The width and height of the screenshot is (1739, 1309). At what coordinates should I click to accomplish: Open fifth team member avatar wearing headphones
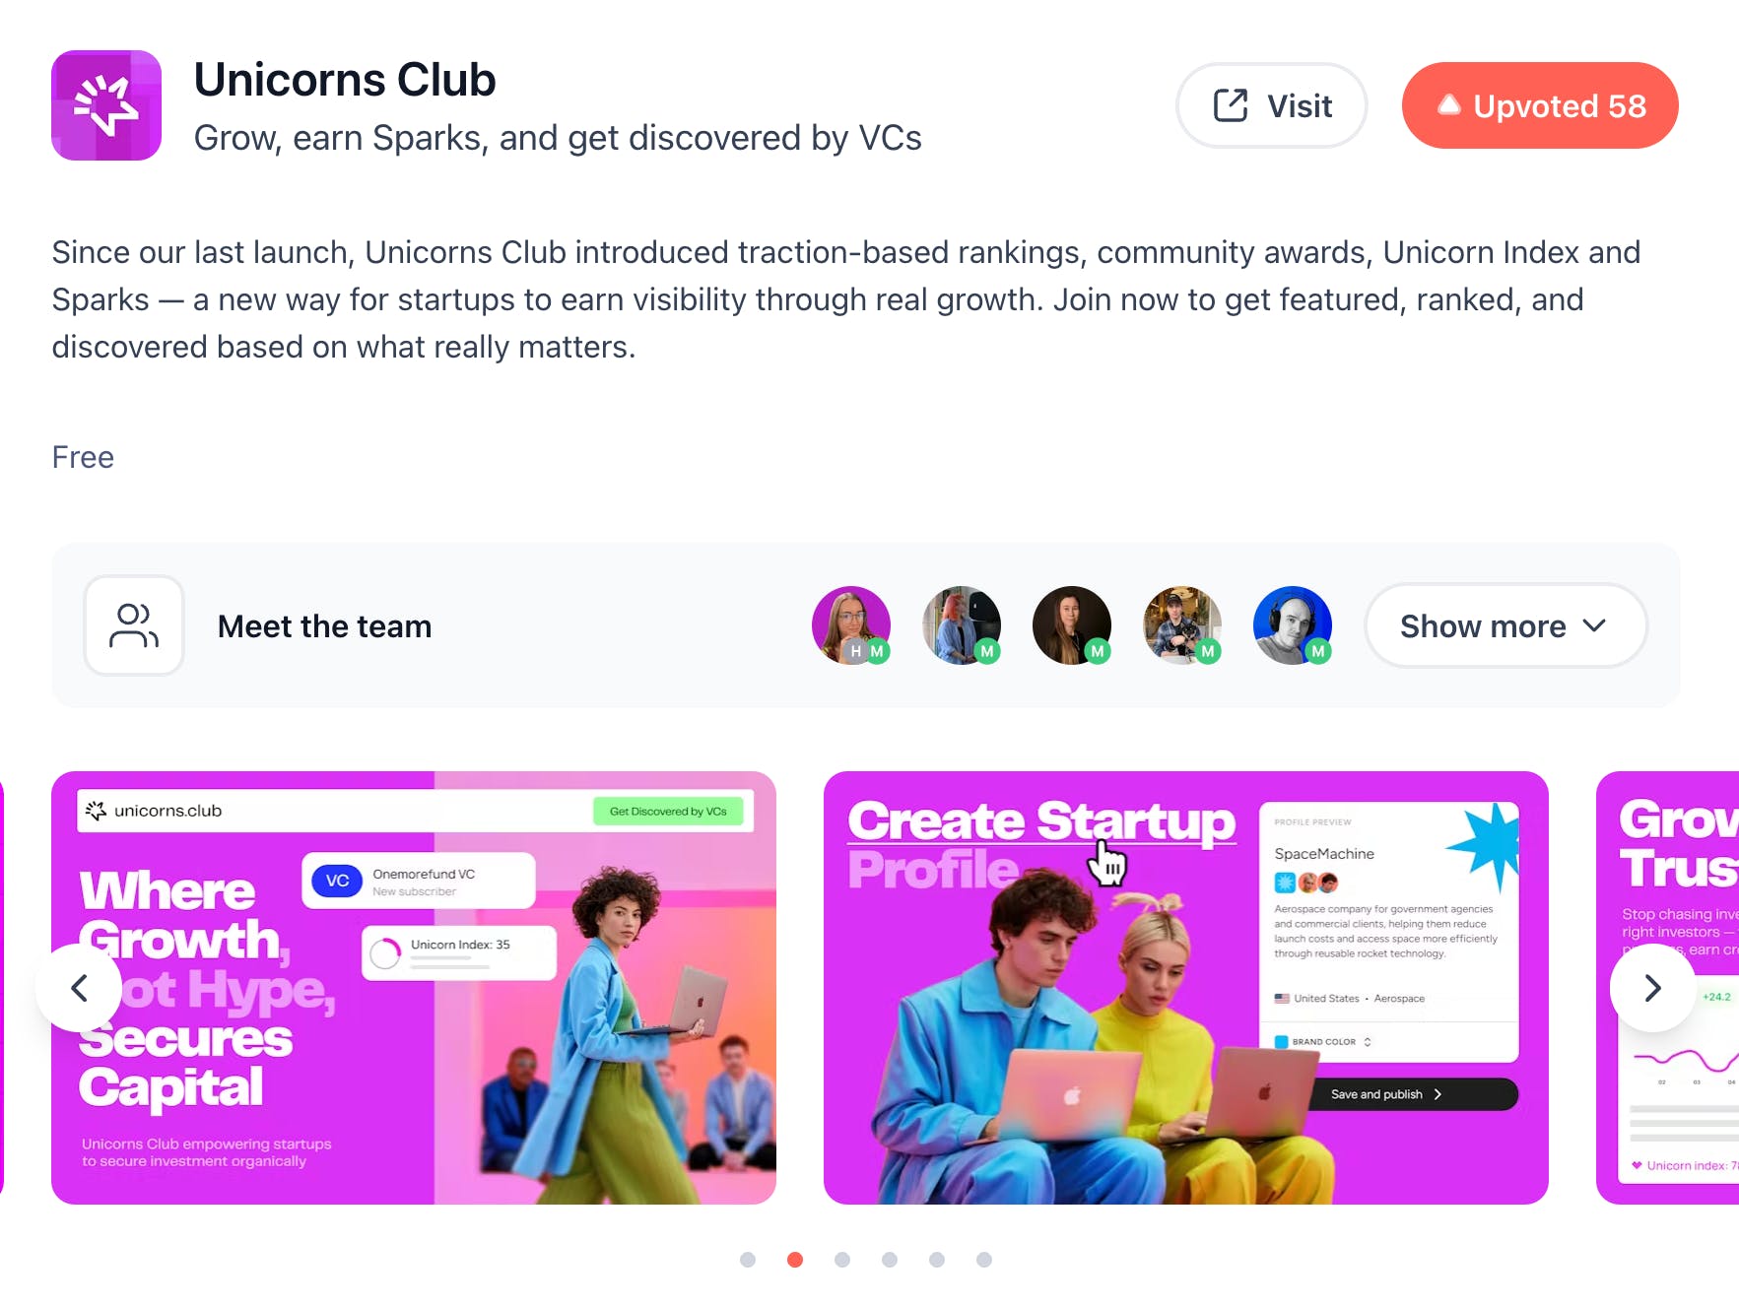[1293, 625]
